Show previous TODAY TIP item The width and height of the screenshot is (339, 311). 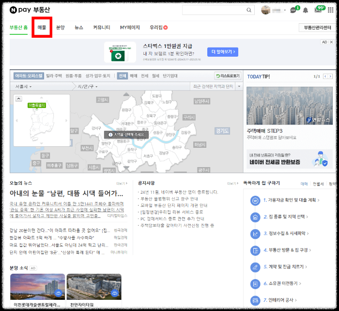tap(325, 77)
